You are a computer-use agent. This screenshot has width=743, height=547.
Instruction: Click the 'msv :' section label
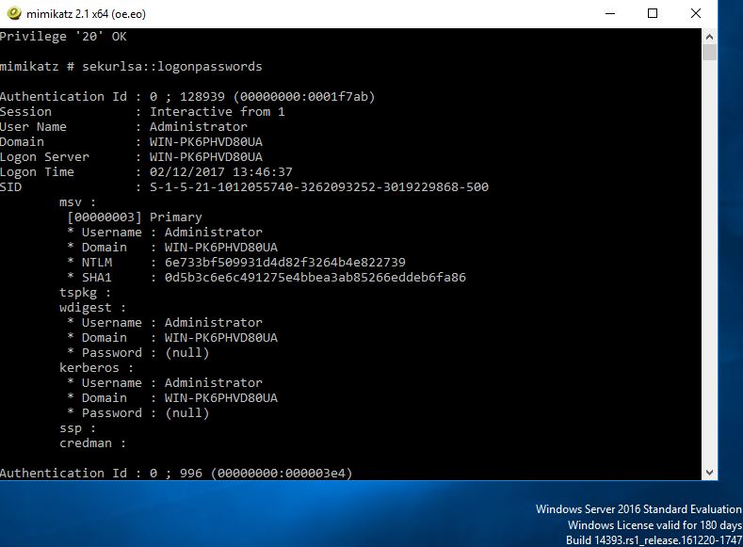(x=78, y=202)
